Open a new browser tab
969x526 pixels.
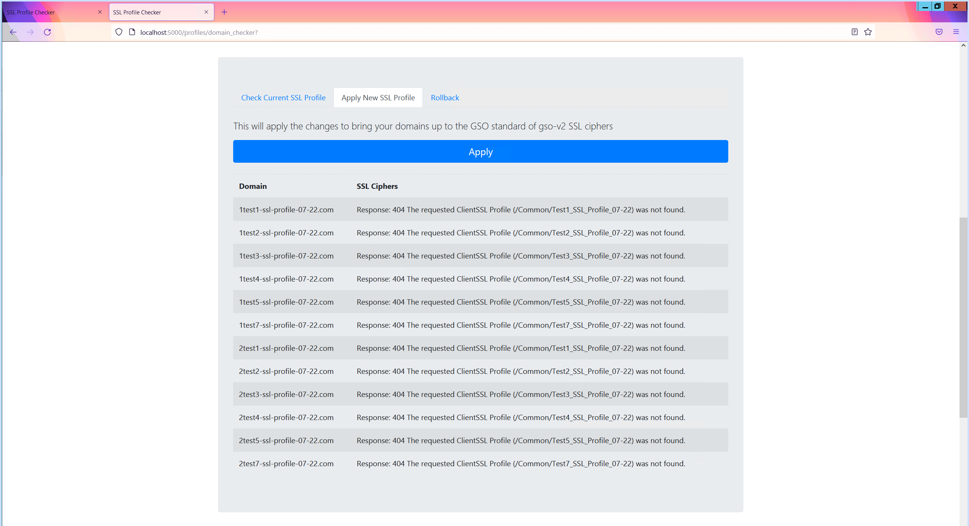[x=224, y=12]
